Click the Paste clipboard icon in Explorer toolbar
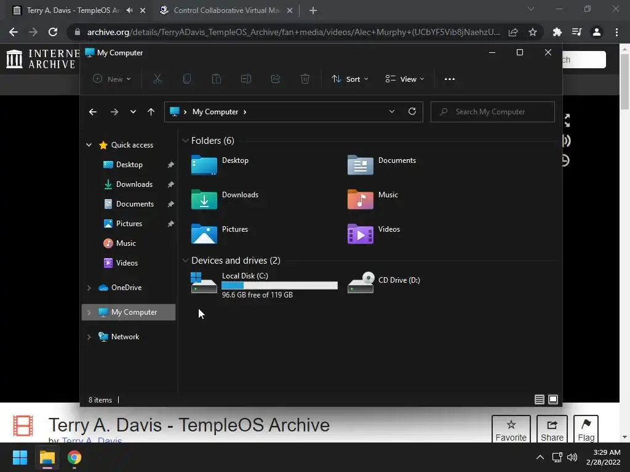630x472 pixels. 217,79
